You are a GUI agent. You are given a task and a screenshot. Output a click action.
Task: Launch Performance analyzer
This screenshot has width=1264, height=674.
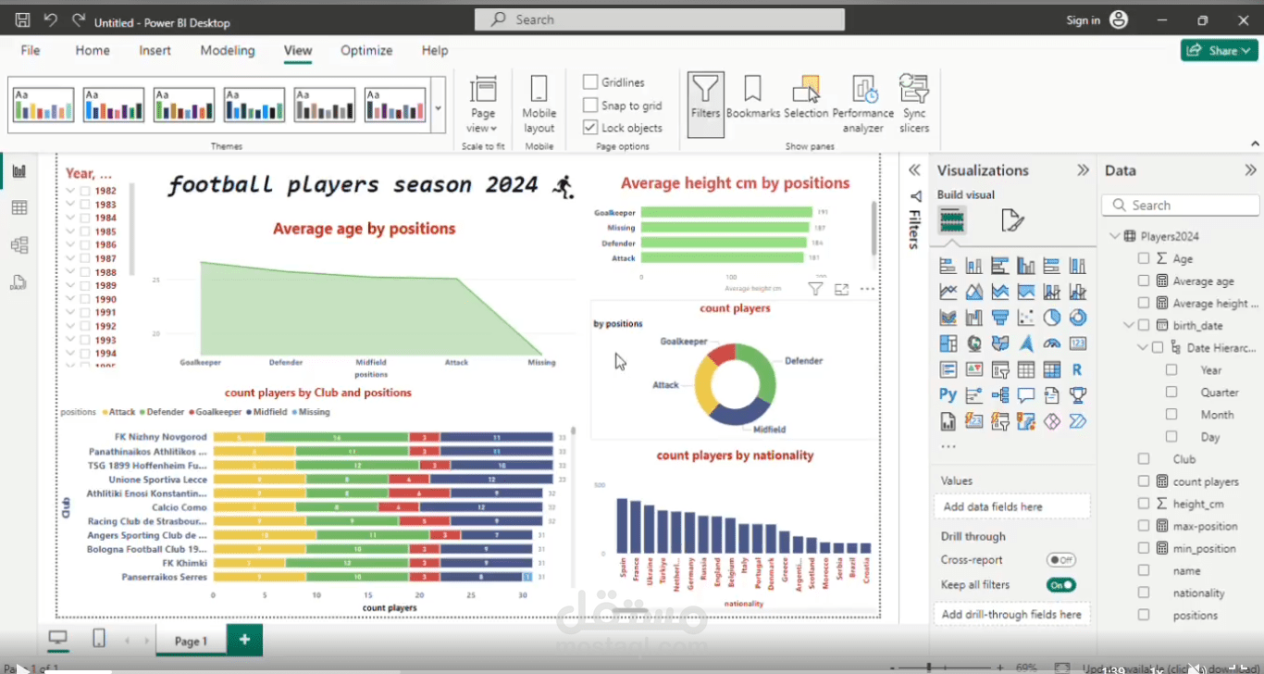click(x=863, y=105)
